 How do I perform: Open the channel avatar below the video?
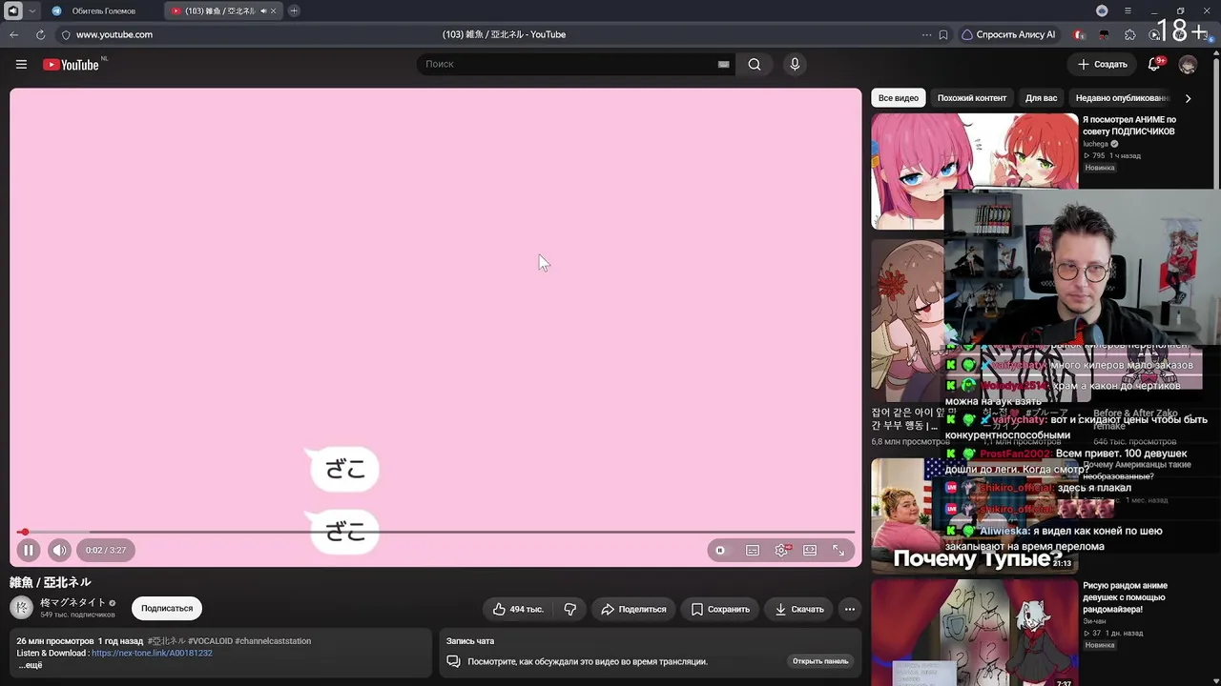click(21, 607)
